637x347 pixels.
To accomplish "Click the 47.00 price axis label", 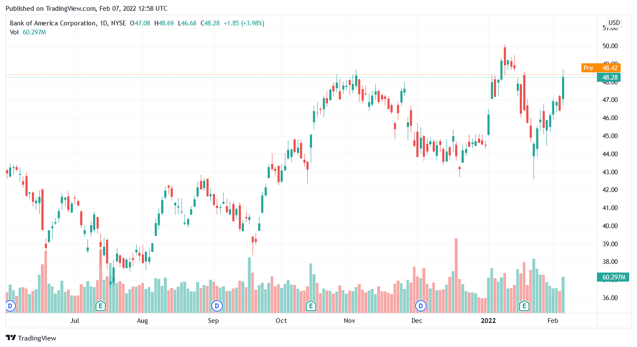I will pos(611,100).
